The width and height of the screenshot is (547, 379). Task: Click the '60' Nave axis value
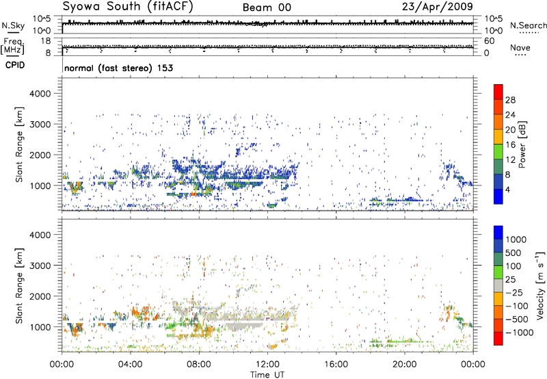coord(489,41)
